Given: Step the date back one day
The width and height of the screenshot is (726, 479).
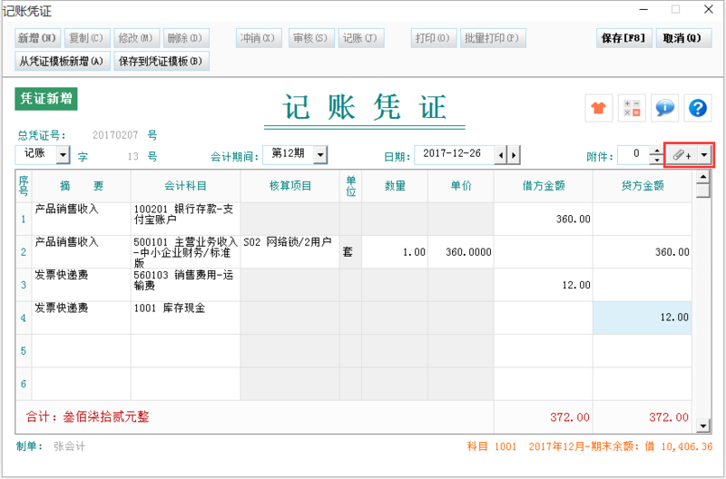Looking at the screenshot, I should coord(501,155).
